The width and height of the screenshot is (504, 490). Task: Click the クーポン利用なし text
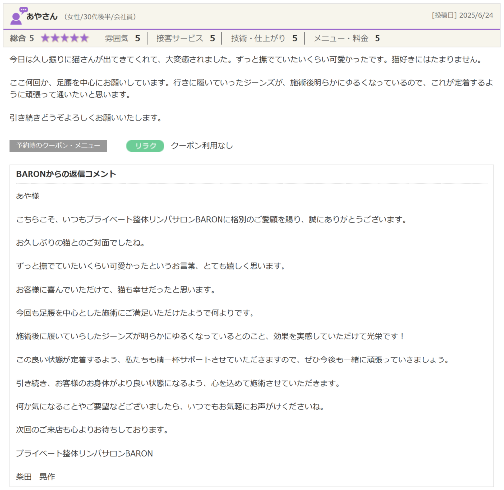click(202, 146)
